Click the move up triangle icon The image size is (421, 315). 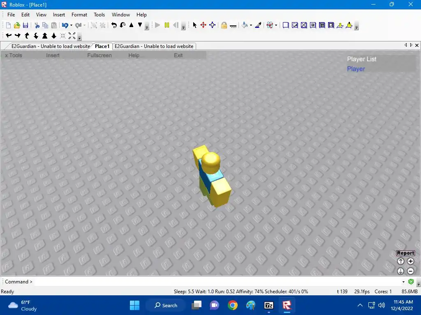pyautogui.click(x=131, y=25)
